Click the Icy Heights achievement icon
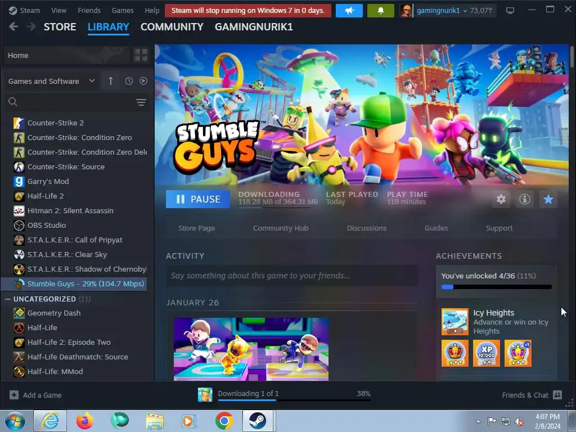Screen dimensions: 576x432 [x=454, y=321]
